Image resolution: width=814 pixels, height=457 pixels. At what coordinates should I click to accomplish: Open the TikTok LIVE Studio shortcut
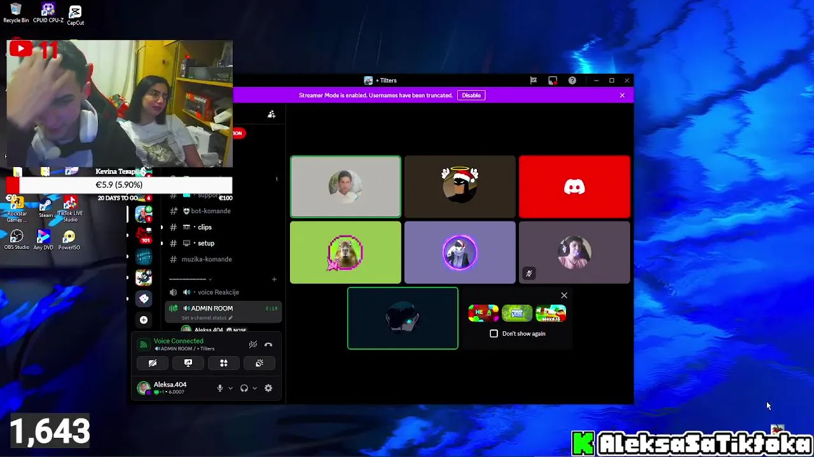70,209
